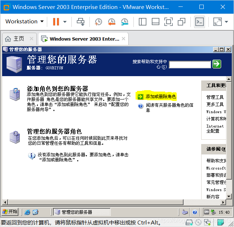Click the add role server icon
Viewport: 234px width, 227px height.
tap(15, 94)
